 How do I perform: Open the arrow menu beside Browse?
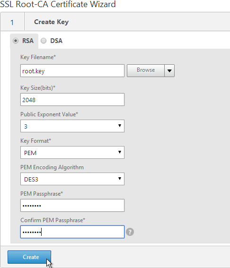(x=169, y=70)
